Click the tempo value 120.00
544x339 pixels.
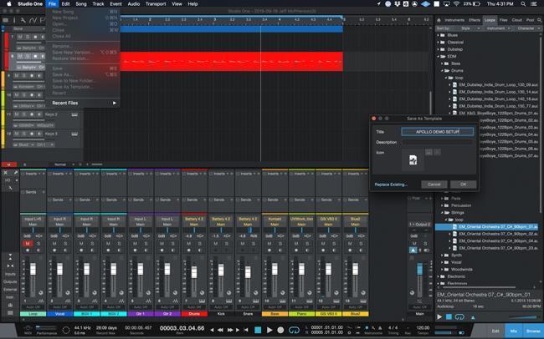[x=423, y=327]
